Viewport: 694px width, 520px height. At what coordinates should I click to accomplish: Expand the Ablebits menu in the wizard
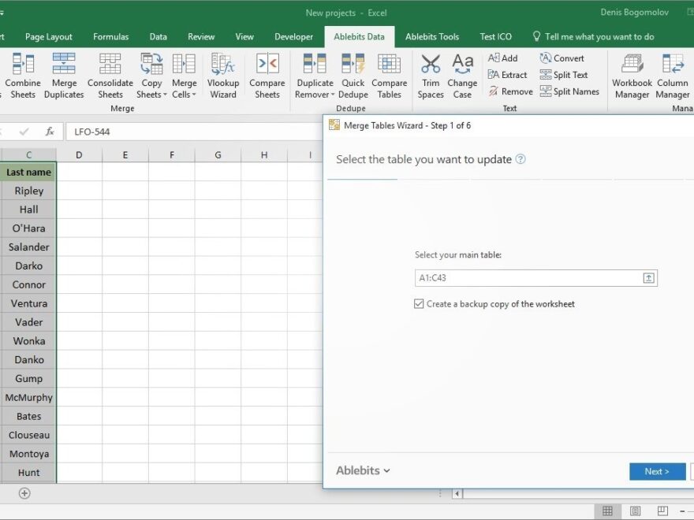click(363, 470)
